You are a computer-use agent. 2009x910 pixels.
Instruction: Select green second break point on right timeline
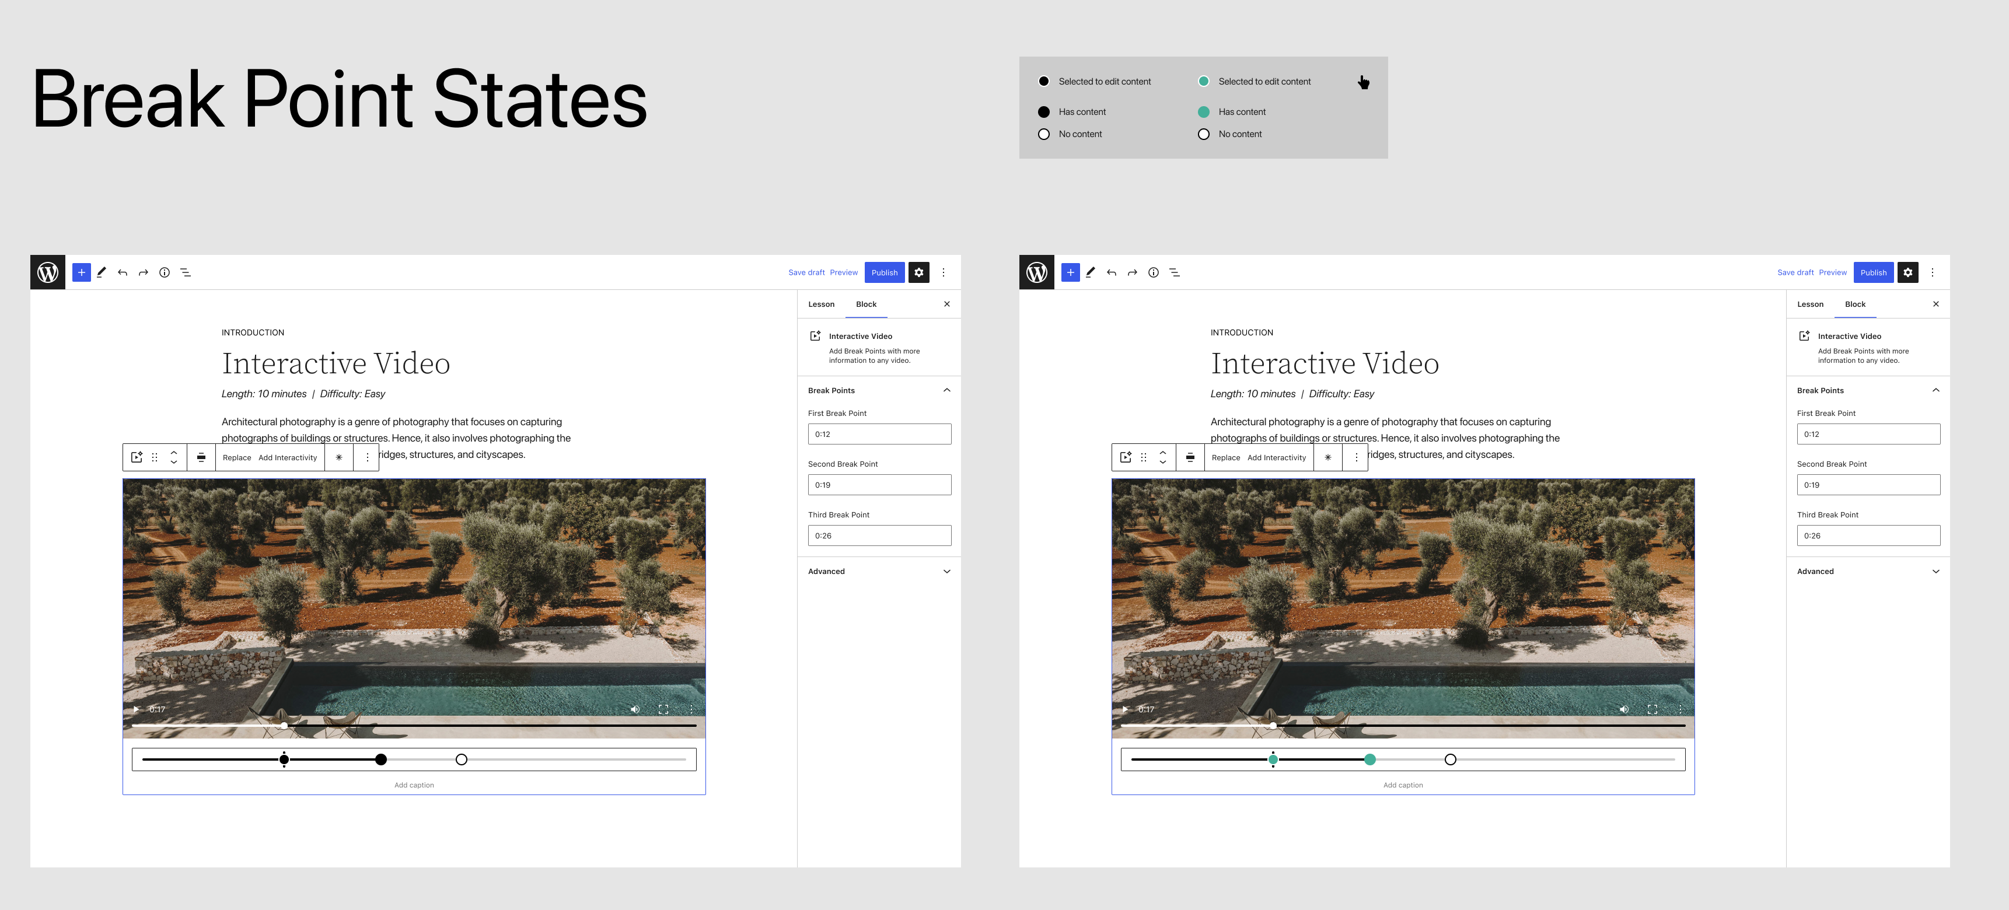(1369, 759)
